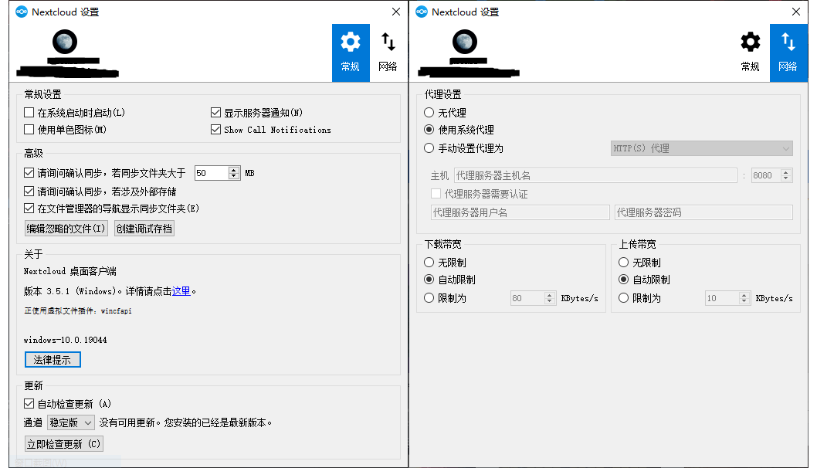
Task: Click the moon avatar in the right window
Action: (464, 42)
